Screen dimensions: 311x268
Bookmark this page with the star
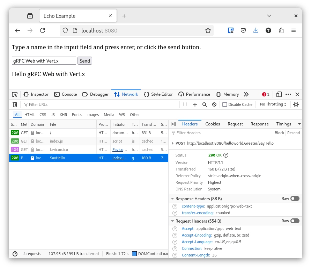pyautogui.click(x=208, y=30)
